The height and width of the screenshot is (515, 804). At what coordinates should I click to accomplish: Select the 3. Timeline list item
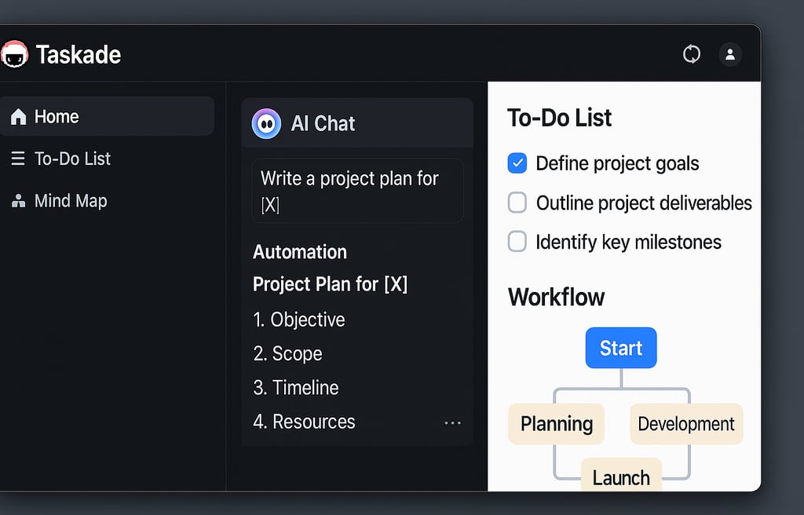coord(296,387)
